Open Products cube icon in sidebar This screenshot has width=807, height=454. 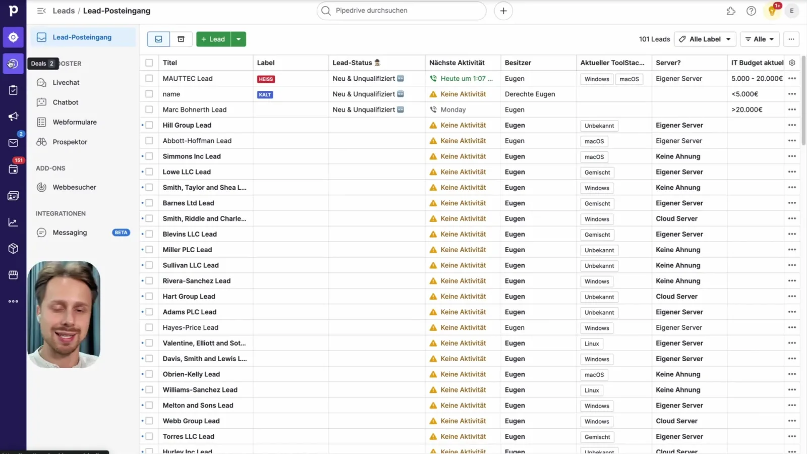point(13,248)
